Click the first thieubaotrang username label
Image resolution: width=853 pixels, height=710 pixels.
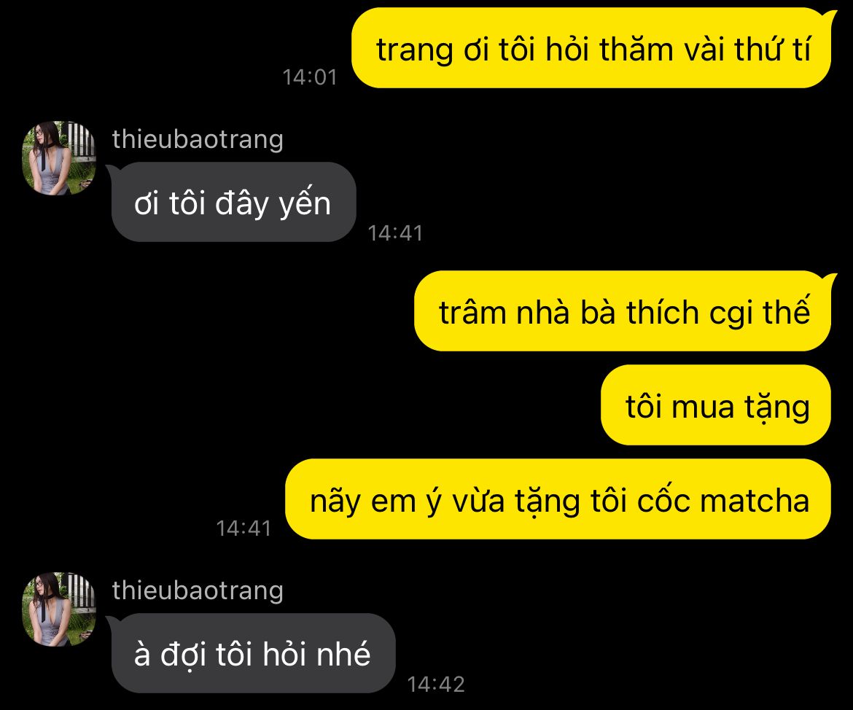click(198, 140)
